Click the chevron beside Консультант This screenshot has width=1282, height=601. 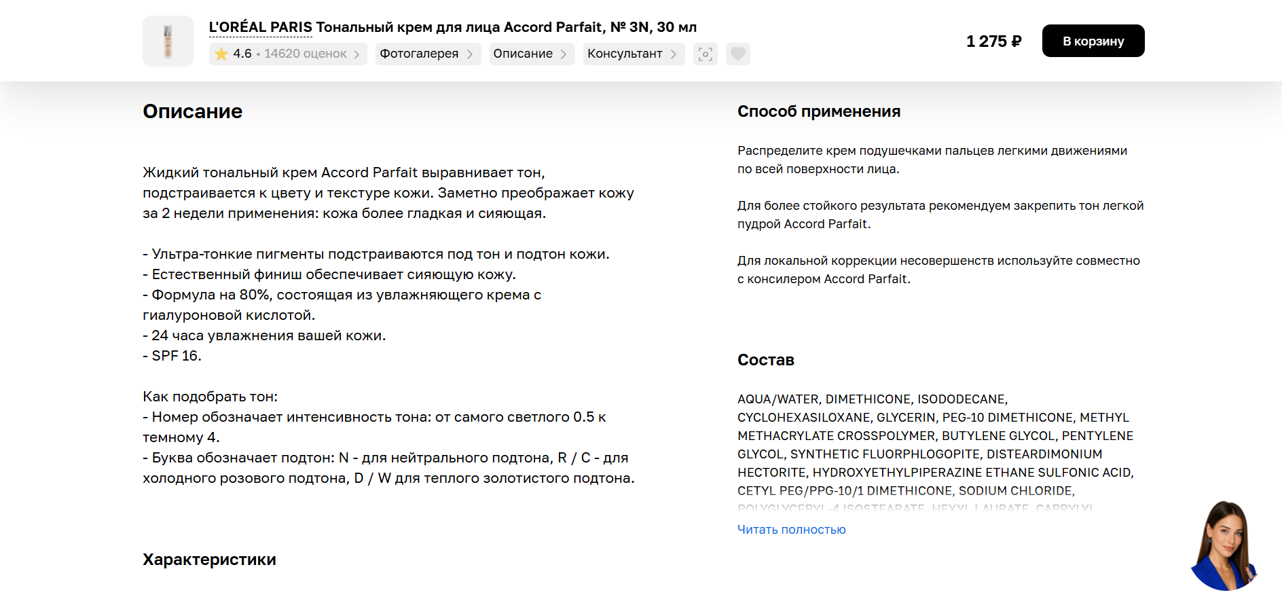[674, 54]
